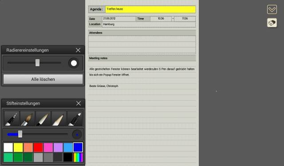This screenshot has width=284, height=166.
Task: Click the Date field 21.09.2012
Action: point(119,19)
